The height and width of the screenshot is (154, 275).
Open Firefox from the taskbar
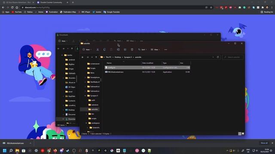point(55,151)
